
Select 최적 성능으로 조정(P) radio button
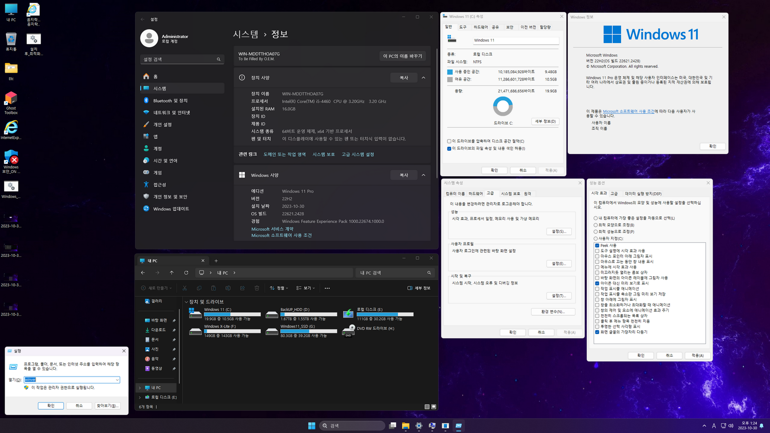(x=596, y=232)
